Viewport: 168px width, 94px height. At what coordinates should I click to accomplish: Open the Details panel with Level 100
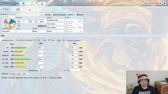pos(31,23)
